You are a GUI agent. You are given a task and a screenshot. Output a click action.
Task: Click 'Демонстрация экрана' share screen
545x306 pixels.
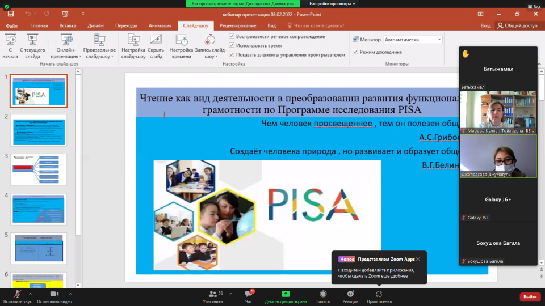pos(286,297)
